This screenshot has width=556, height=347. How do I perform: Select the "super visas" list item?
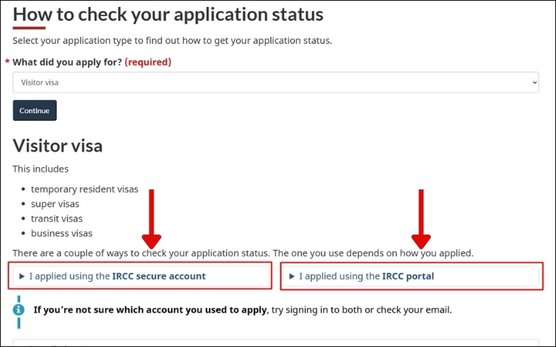click(x=55, y=204)
